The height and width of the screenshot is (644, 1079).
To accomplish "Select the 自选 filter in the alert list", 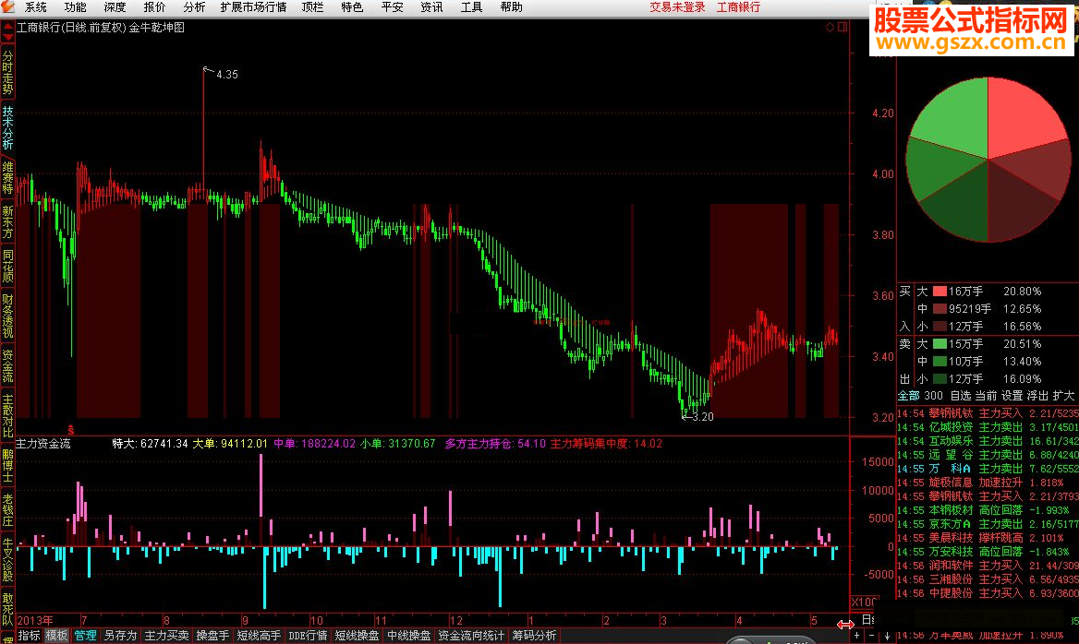I will point(961,396).
